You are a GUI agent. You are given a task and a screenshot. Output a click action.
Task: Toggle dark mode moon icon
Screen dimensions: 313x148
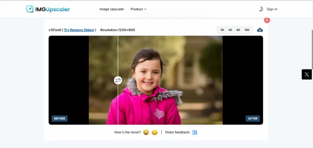pos(261,9)
